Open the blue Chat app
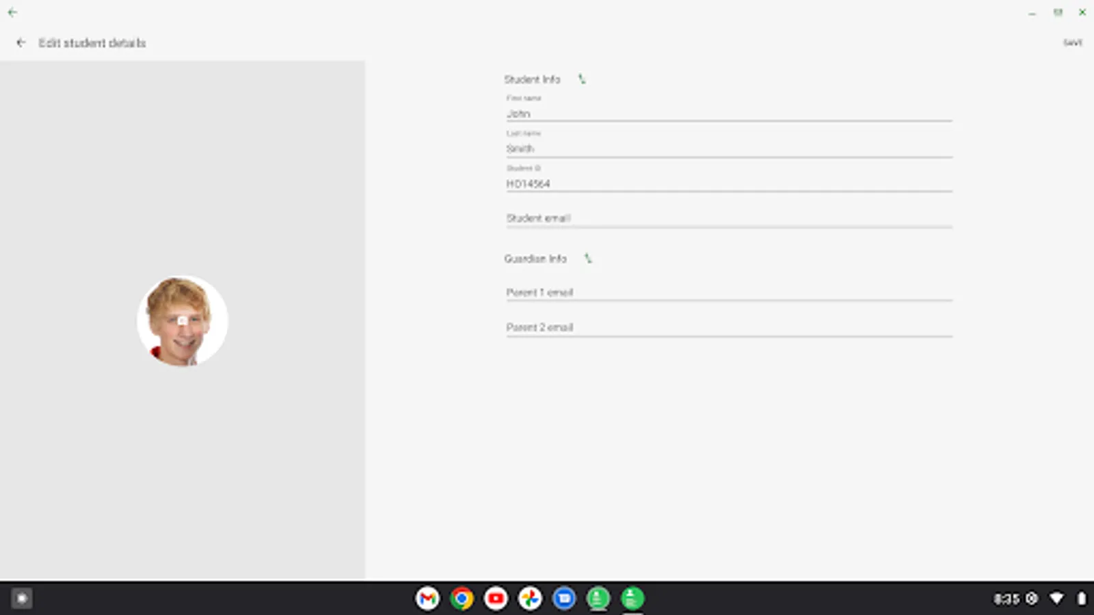 pos(563,597)
